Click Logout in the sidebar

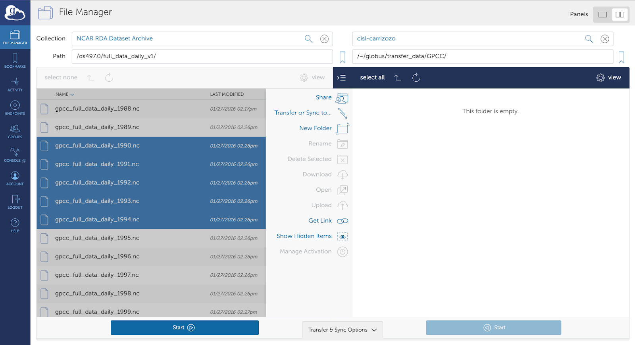(x=15, y=202)
